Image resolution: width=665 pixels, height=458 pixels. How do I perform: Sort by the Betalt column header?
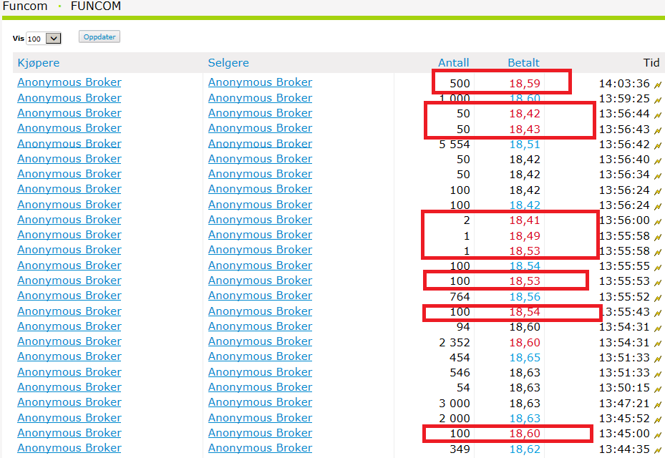pyautogui.click(x=523, y=63)
